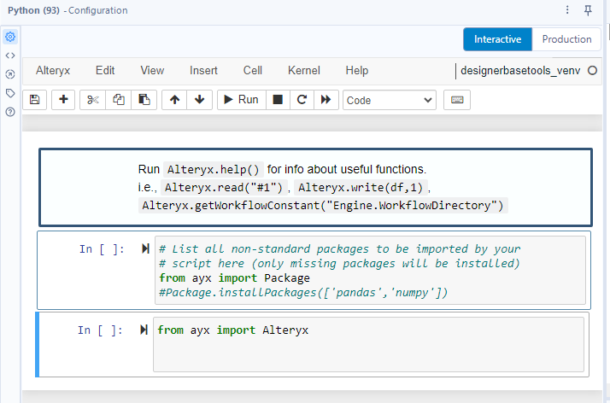Click the Python (93) title text

click(x=33, y=10)
